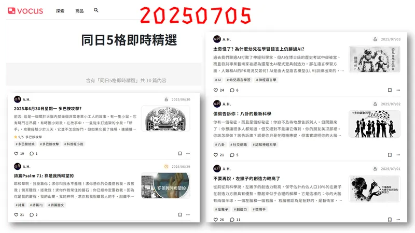Open A.H. avatar on the 左撇子 card
Image resolution: width=415 pixels, height=233 pixels.
click(217, 169)
